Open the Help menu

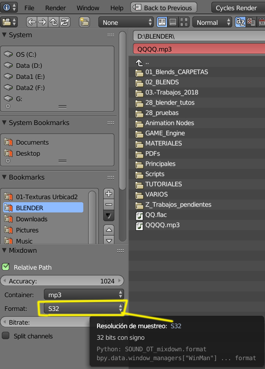117,8
